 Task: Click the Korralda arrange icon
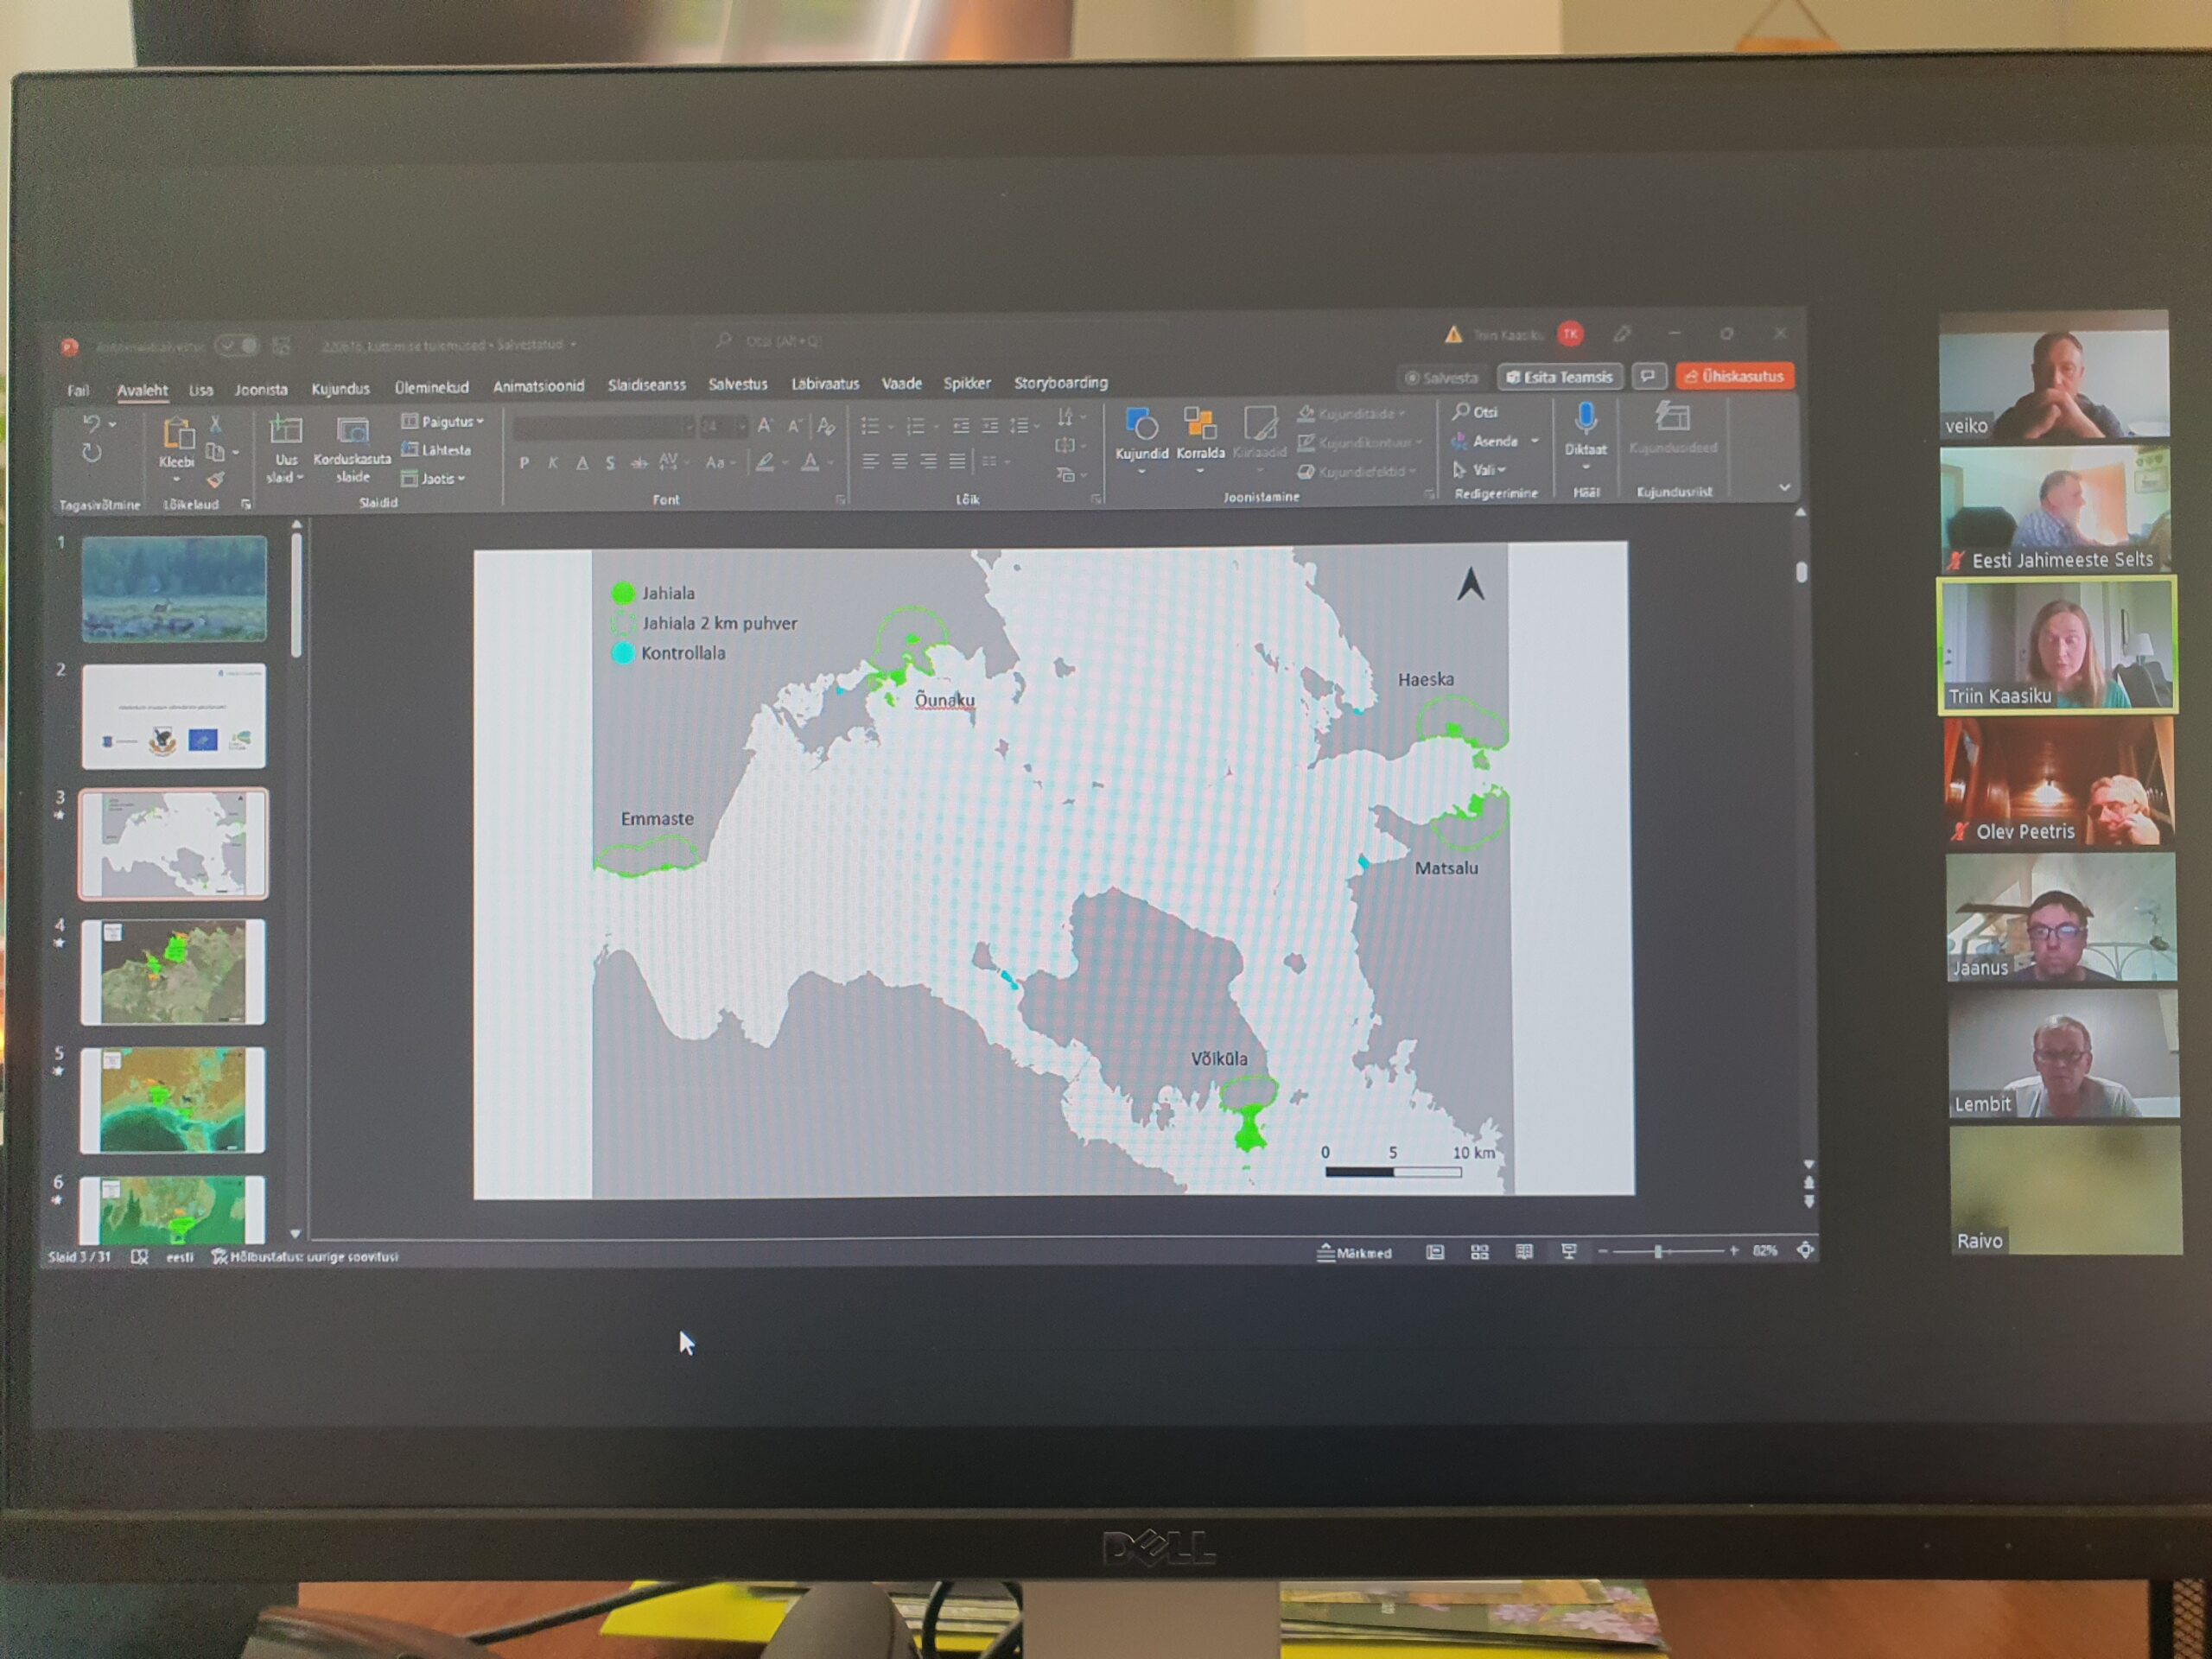[x=1200, y=425]
